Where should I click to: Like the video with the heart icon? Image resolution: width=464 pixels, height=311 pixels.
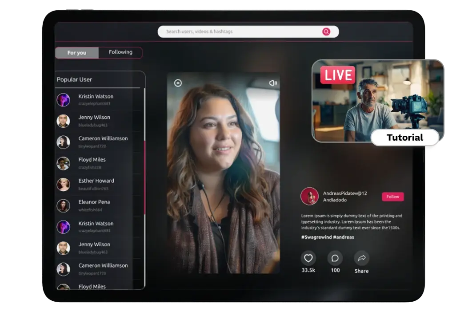[308, 258]
